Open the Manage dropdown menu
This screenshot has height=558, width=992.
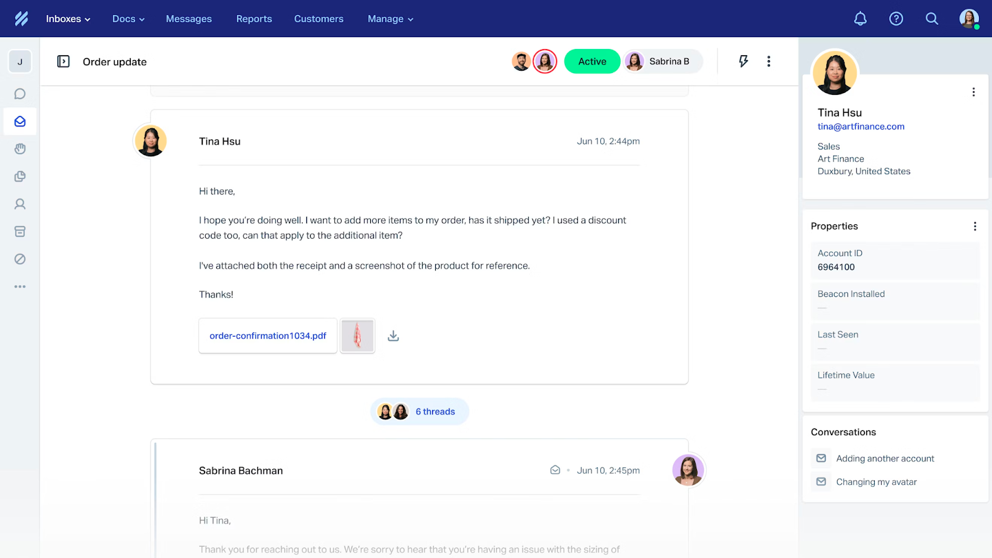tap(390, 19)
